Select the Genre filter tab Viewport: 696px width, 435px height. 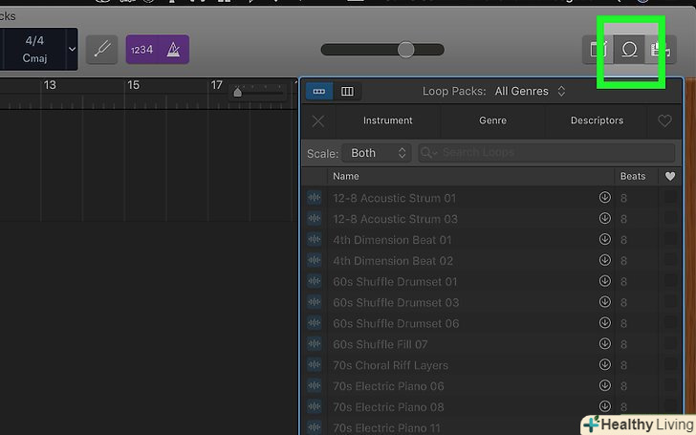tap(492, 121)
